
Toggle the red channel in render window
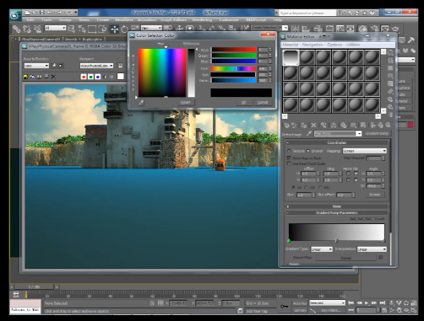(x=84, y=77)
